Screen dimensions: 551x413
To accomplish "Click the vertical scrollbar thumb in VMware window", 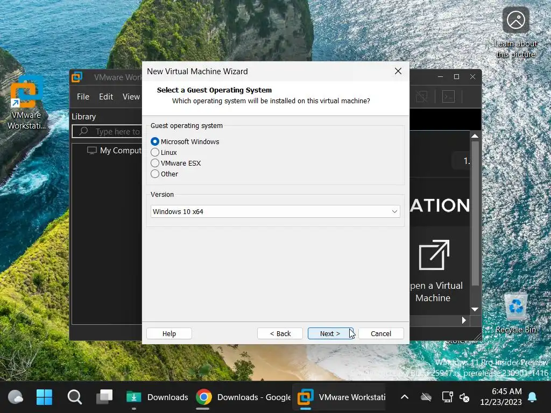I will point(475,213).
